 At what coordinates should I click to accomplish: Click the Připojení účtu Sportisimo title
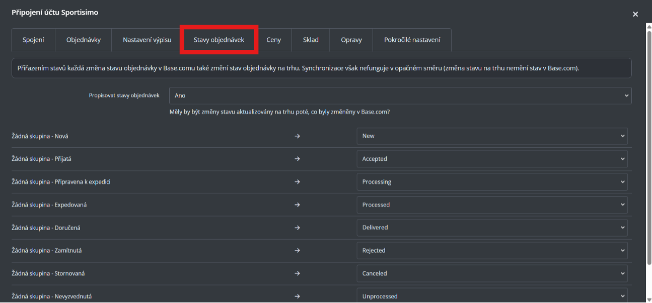pos(55,13)
